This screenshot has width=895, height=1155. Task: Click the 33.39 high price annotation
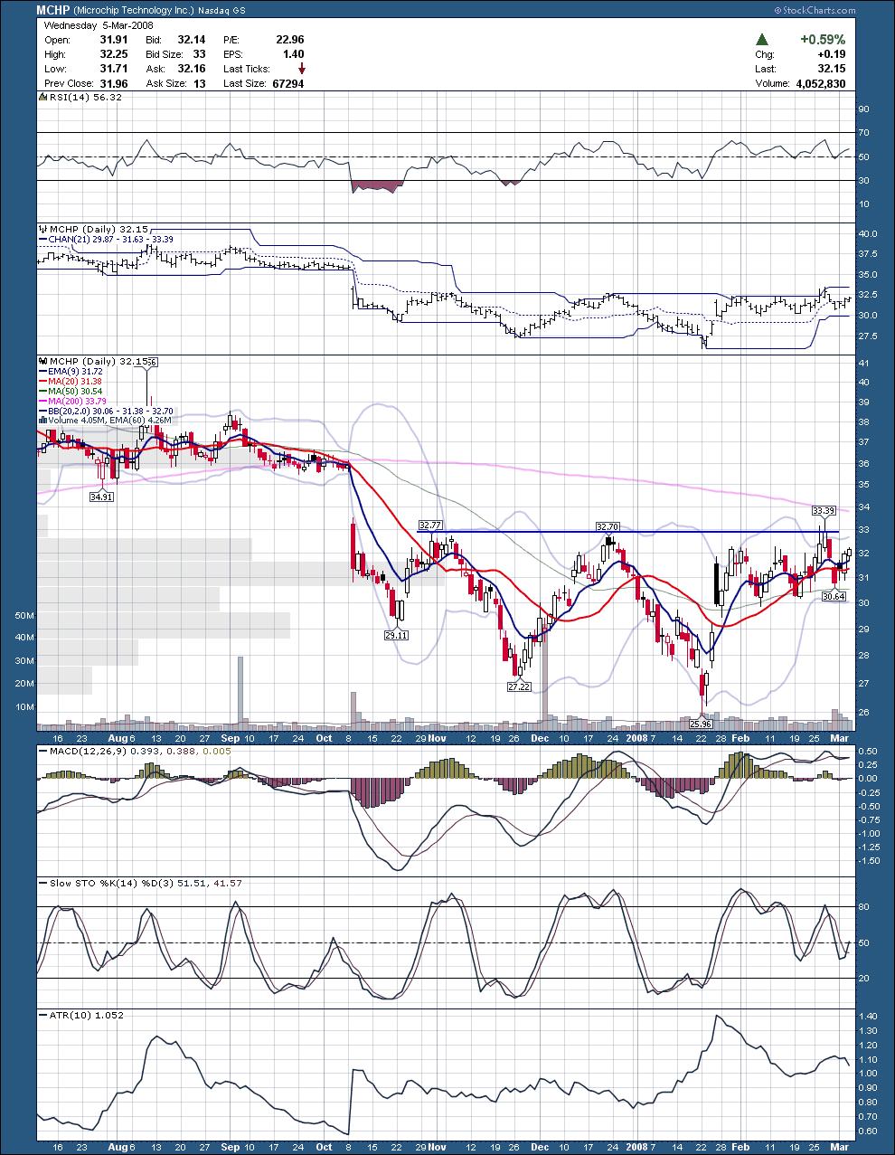point(823,510)
